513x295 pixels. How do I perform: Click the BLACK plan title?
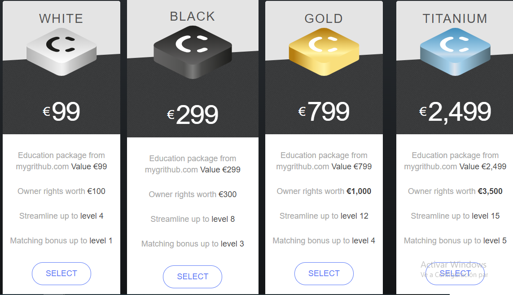pos(193,16)
